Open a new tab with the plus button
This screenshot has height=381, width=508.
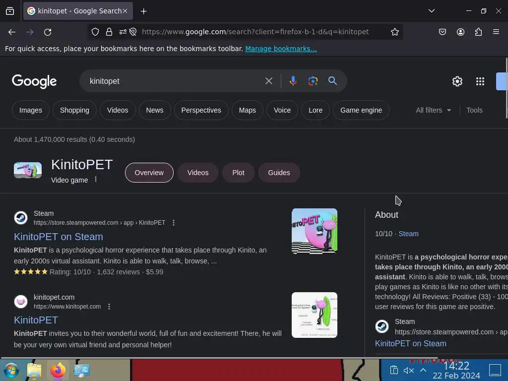coord(143,11)
